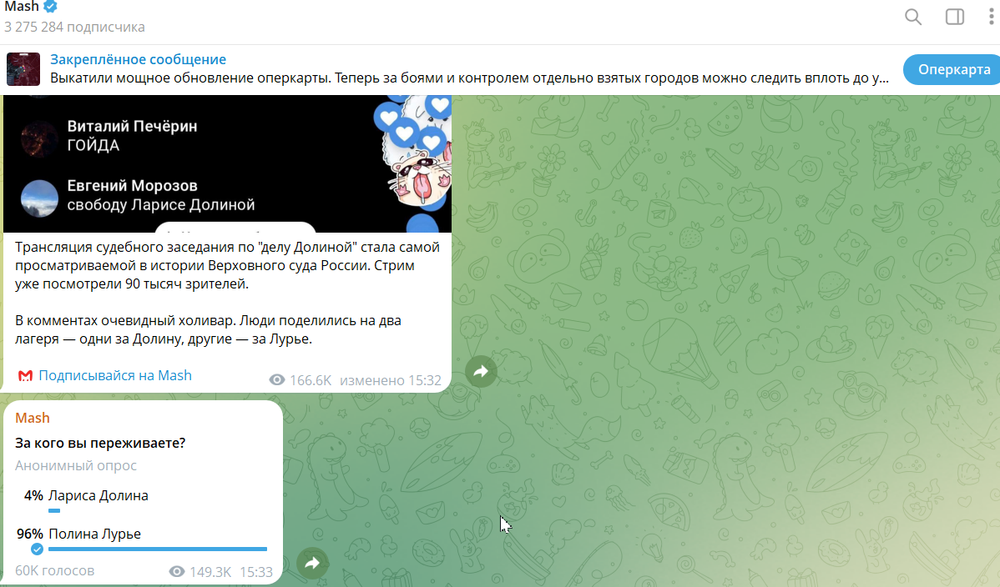Follow the Подписывайся на Mash link

[x=115, y=375]
